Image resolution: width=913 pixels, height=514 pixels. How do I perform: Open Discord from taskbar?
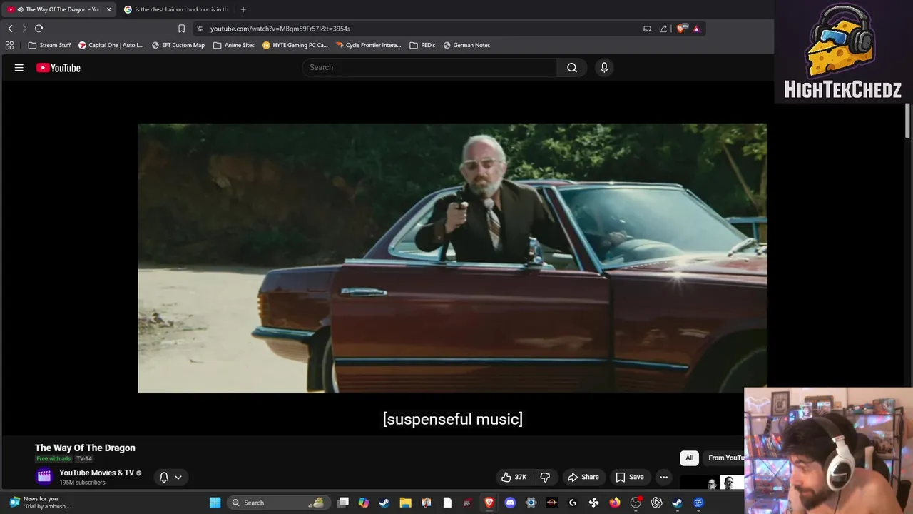pyautogui.click(x=510, y=503)
